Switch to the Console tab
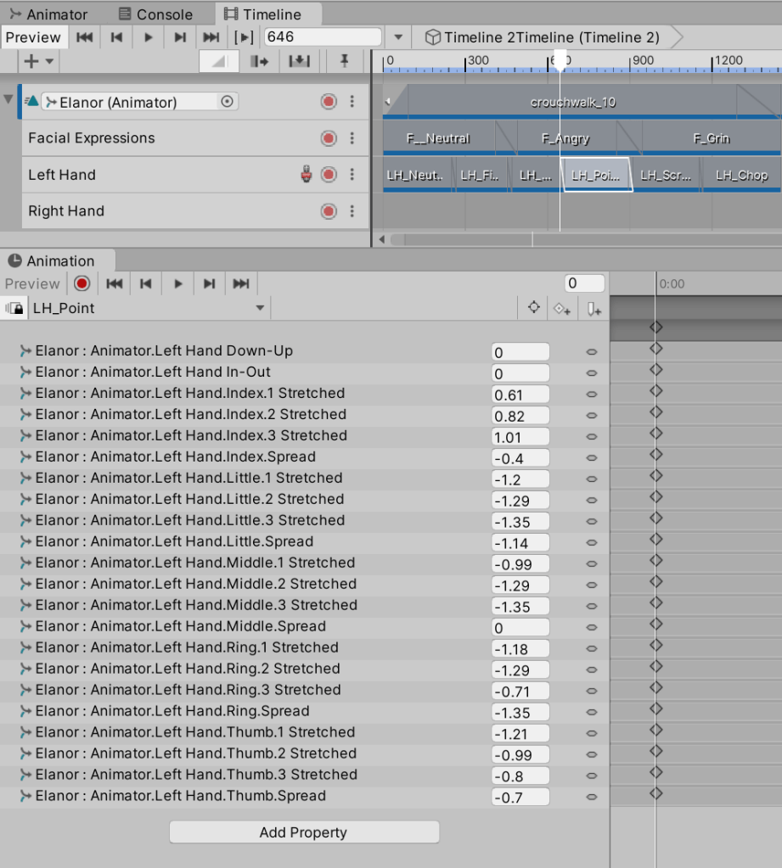 coord(156,14)
